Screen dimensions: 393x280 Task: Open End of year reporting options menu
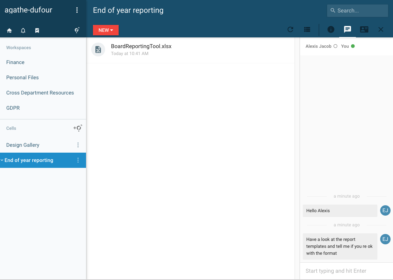pyautogui.click(x=78, y=160)
